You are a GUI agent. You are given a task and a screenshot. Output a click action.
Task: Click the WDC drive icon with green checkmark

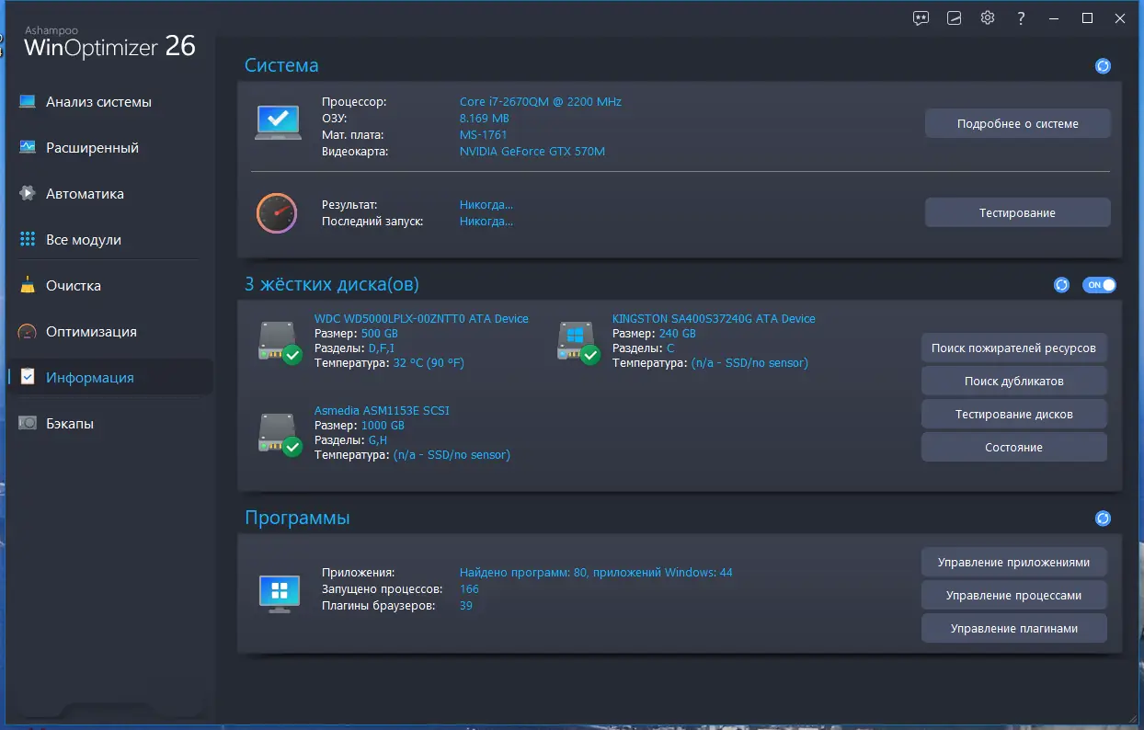pyautogui.click(x=277, y=342)
